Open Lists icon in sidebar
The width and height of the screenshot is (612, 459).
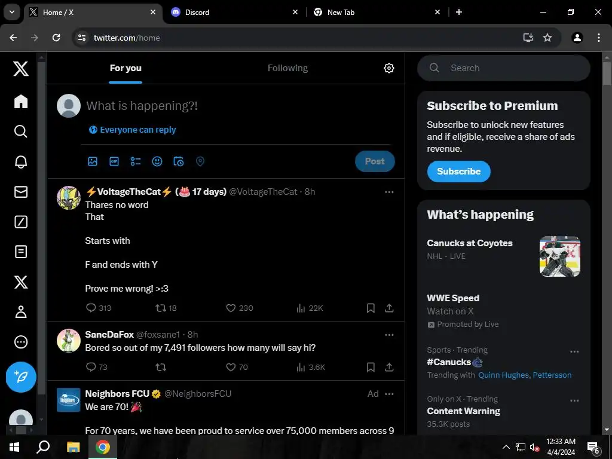tap(21, 252)
